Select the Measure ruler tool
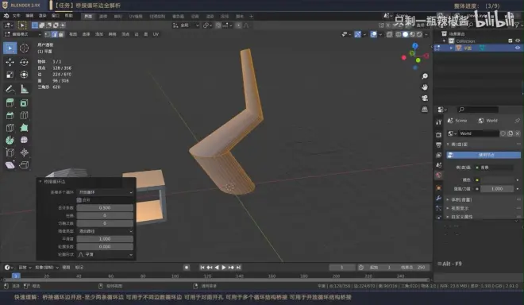The image size is (524, 305). tap(24, 89)
